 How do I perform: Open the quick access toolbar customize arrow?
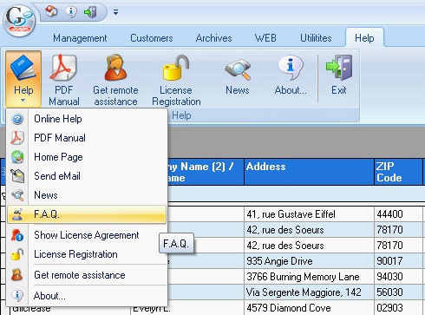point(115,12)
